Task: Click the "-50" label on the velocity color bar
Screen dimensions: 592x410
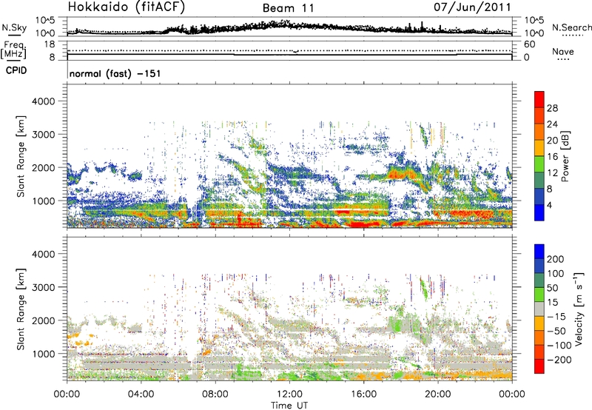Action: [x=557, y=331]
